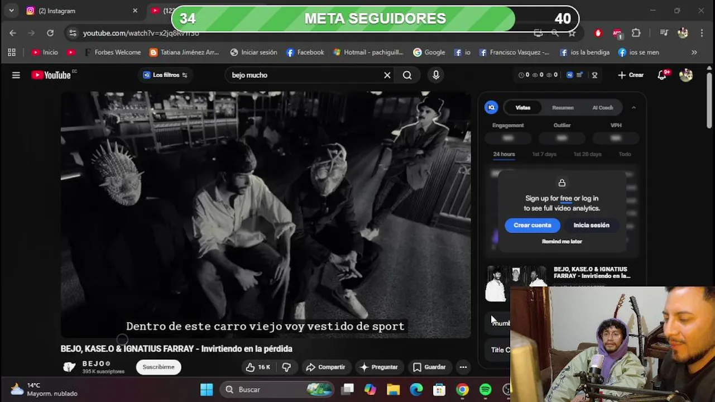The width and height of the screenshot is (715, 402).
Task: Open the BEJO channel avatar
Action: pyautogui.click(x=69, y=367)
